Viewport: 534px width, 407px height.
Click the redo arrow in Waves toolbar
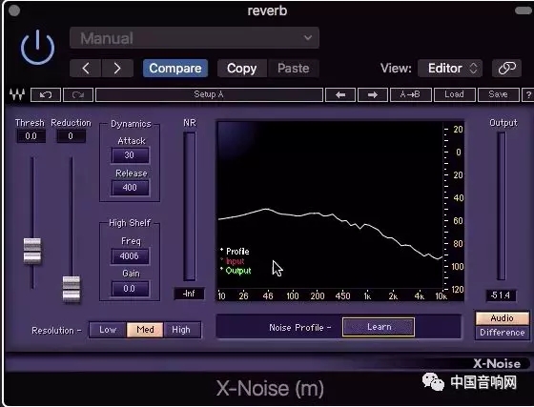coord(78,94)
